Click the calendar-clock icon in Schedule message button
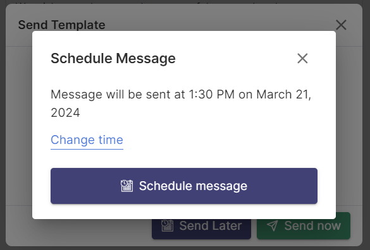Viewport: 370px width, 250px height. (126, 186)
